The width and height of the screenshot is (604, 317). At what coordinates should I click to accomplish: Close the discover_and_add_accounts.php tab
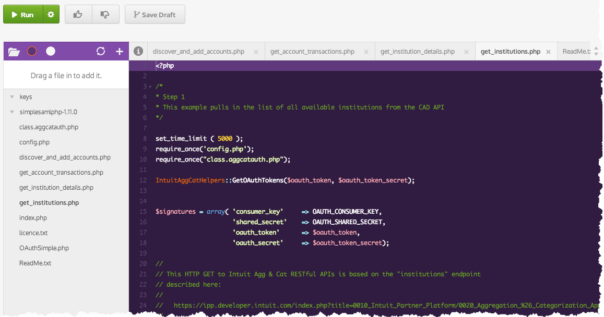(x=256, y=52)
